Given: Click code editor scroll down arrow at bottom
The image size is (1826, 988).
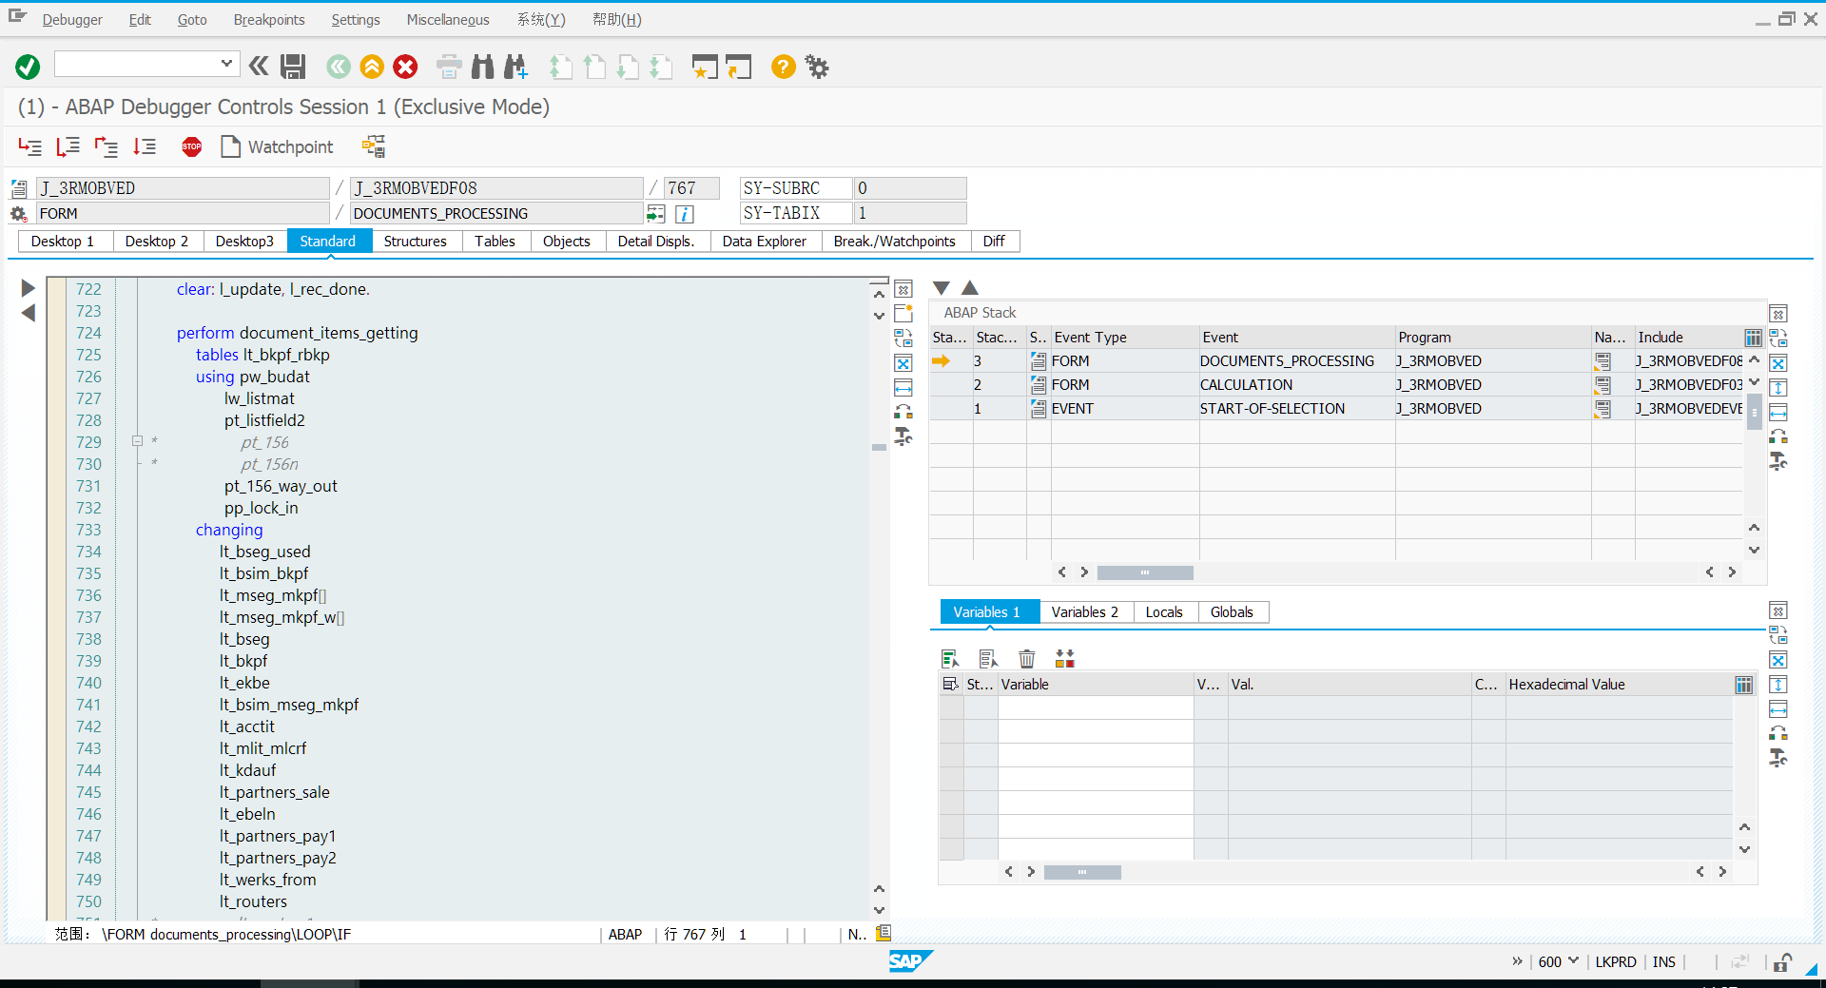Looking at the screenshot, I should tap(879, 910).
